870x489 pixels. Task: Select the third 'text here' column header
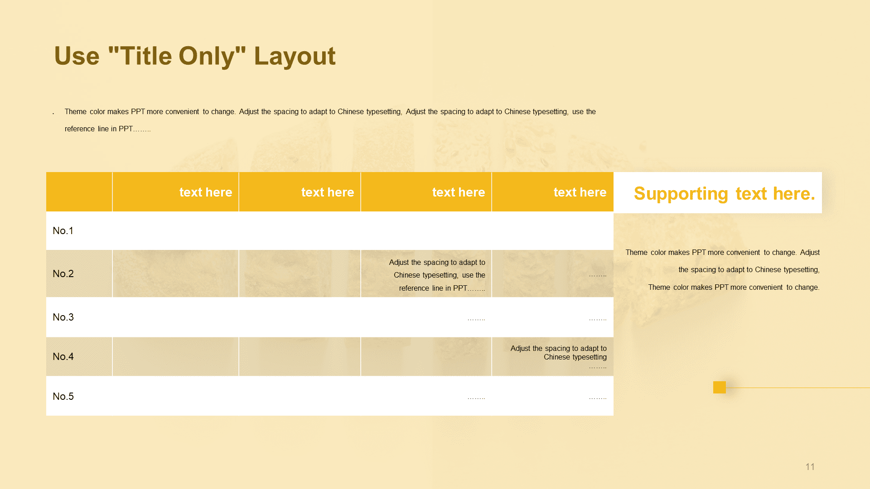click(426, 192)
